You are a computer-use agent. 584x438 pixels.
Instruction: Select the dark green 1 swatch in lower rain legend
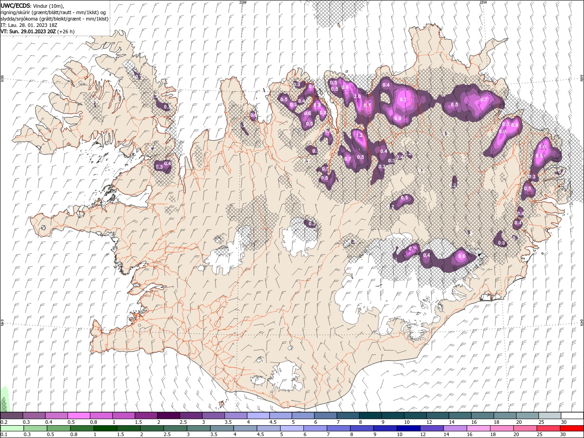click(x=105, y=428)
